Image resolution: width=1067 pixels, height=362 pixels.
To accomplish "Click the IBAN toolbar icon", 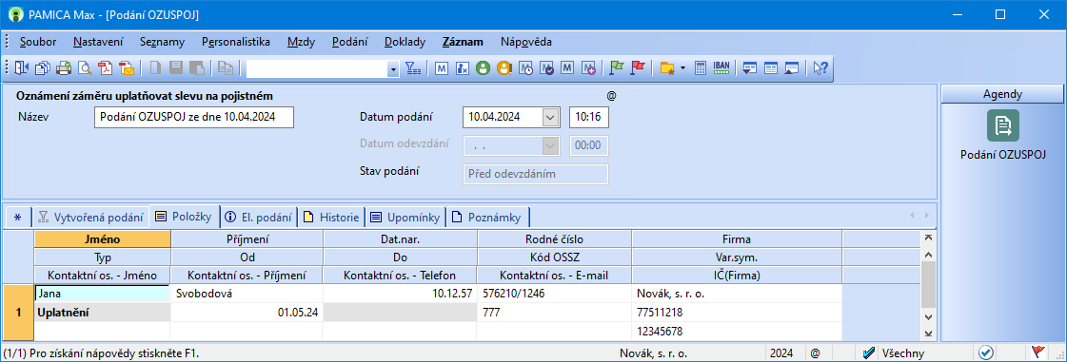I will click(721, 67).
